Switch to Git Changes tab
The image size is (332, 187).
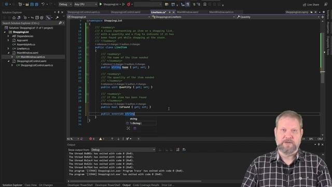pyautogui.click(x=46, y=185)
